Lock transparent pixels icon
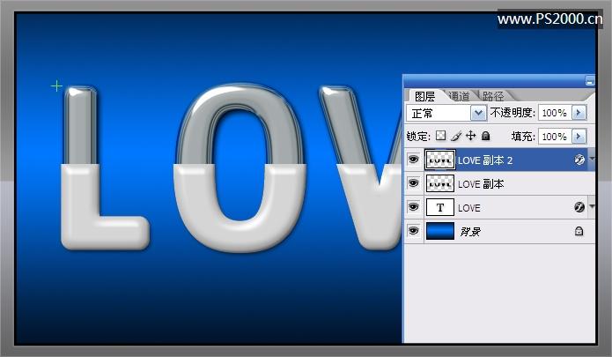 click(440, 136)
